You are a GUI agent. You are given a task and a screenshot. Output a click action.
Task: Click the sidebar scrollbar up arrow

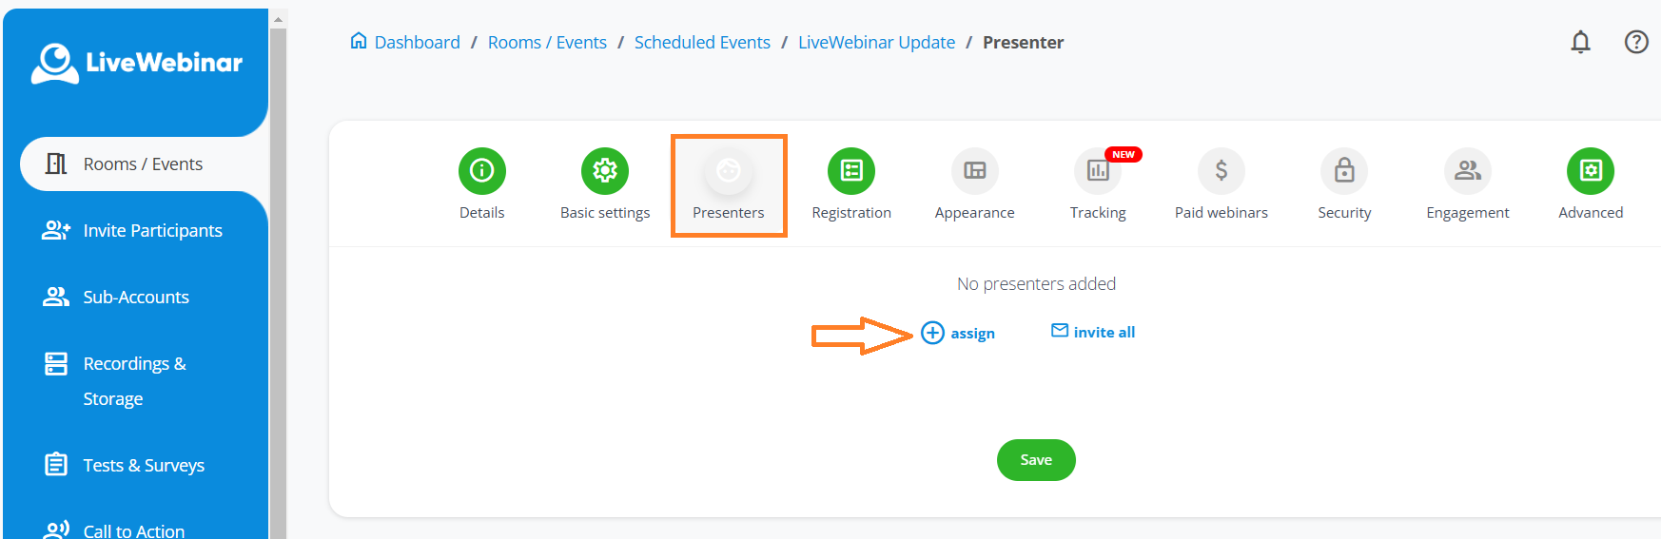[x=278, y=19]
